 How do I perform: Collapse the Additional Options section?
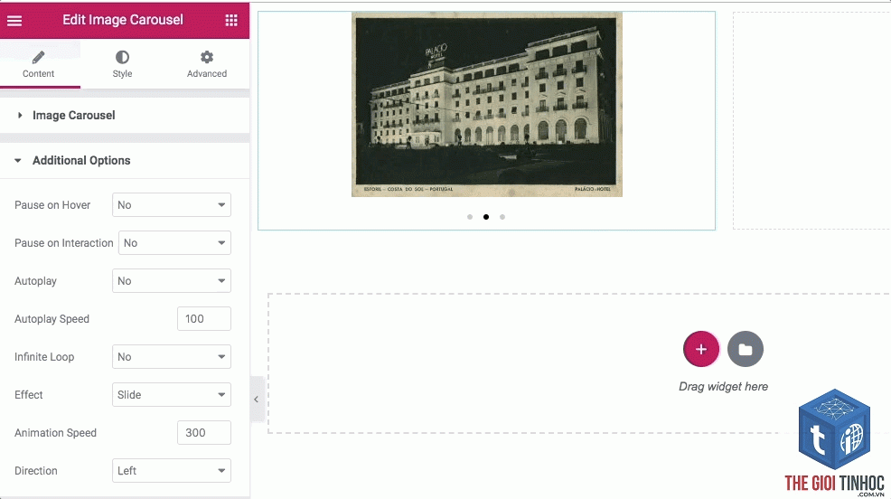[125, 161]
